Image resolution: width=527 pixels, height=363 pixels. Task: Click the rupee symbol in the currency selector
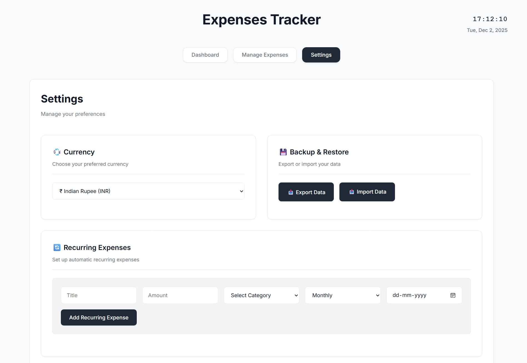(61, 191)
